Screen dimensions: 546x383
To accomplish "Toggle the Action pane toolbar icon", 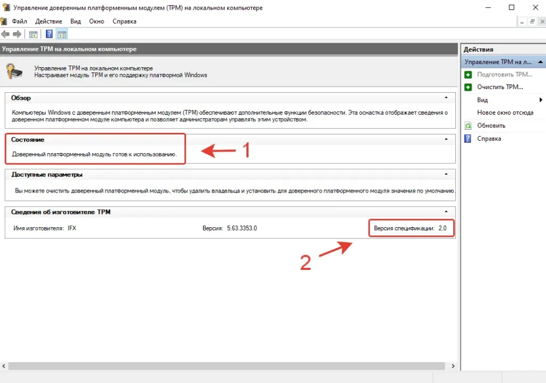I will point(62,34).
